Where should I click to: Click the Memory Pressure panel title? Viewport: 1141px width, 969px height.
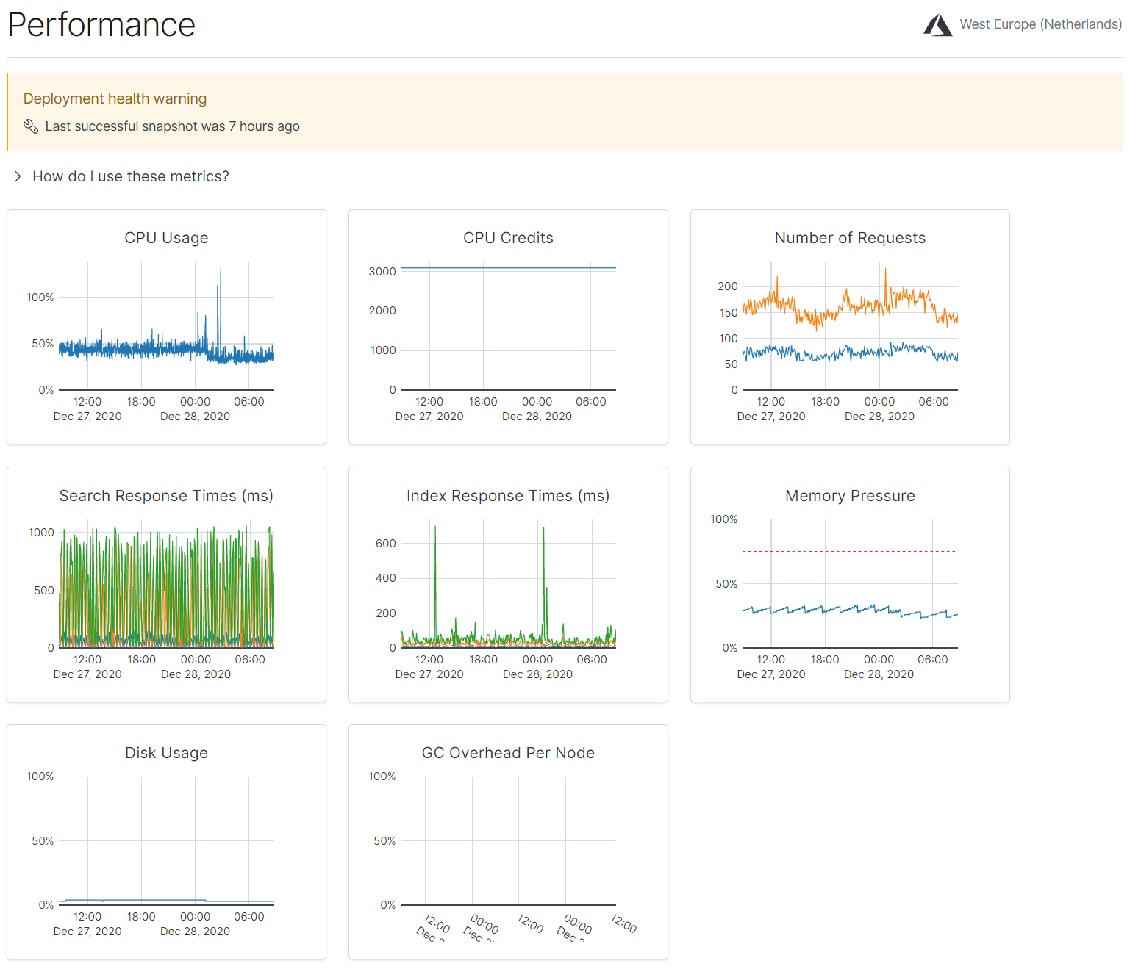pyautogui.click(x=850, y=496)
